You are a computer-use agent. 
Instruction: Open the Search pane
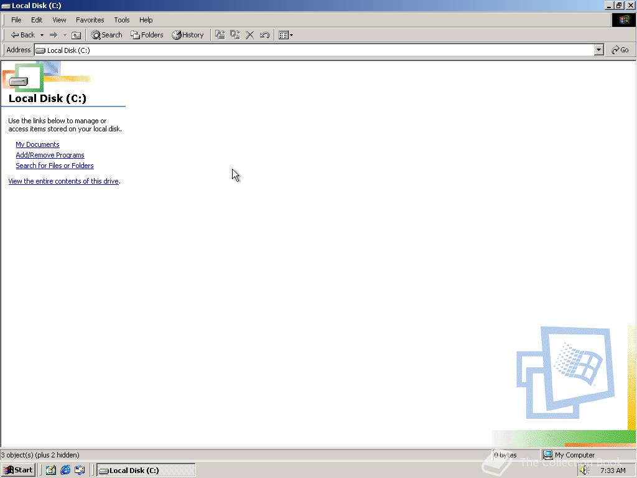click(106, 35)
